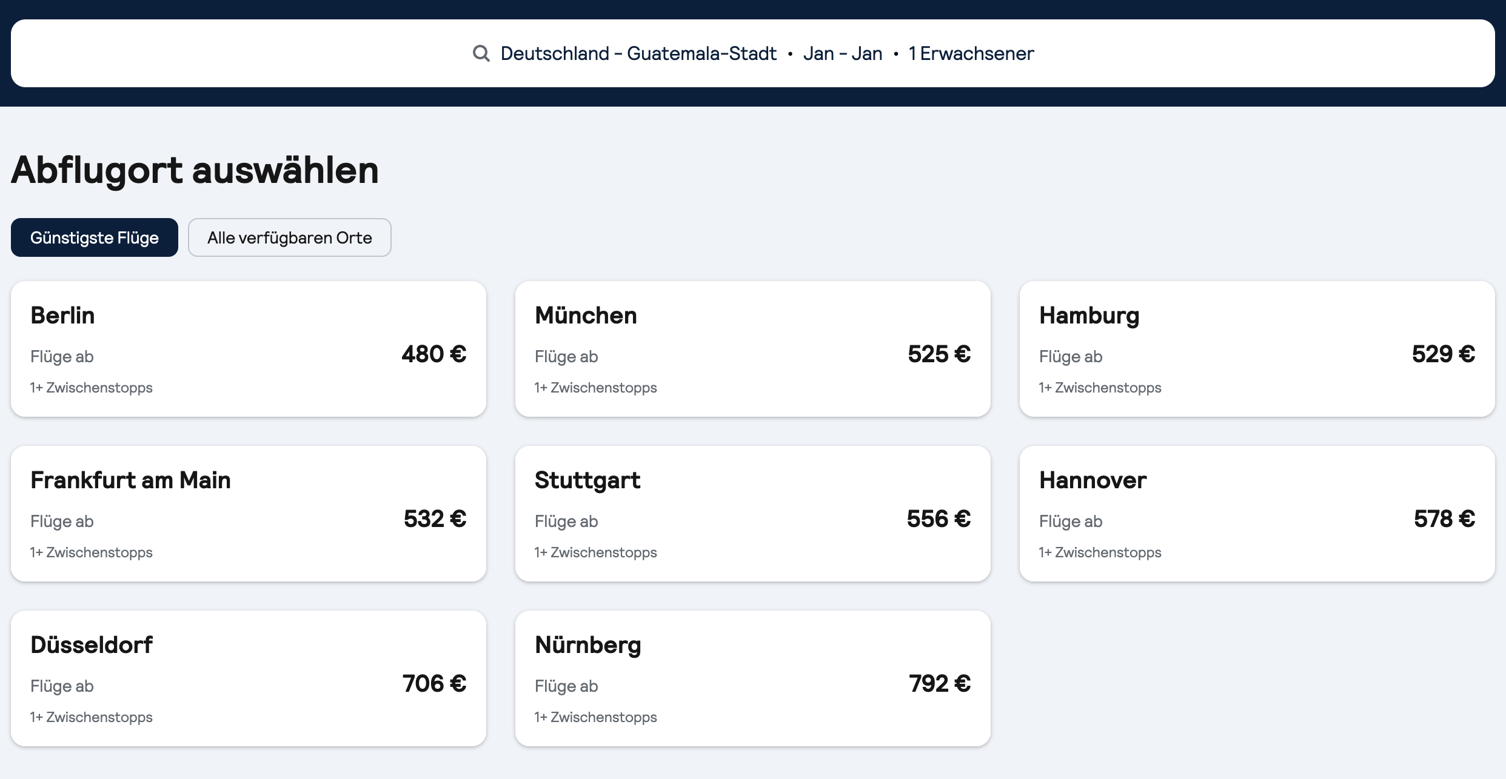Click the 578 € Hannover price
The width and height of the screenshot is (1506, 779).
pyautogui.click(x=1444, y=519)
